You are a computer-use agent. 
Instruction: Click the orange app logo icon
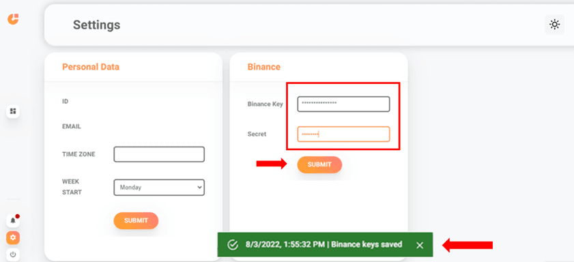(13, 19)
